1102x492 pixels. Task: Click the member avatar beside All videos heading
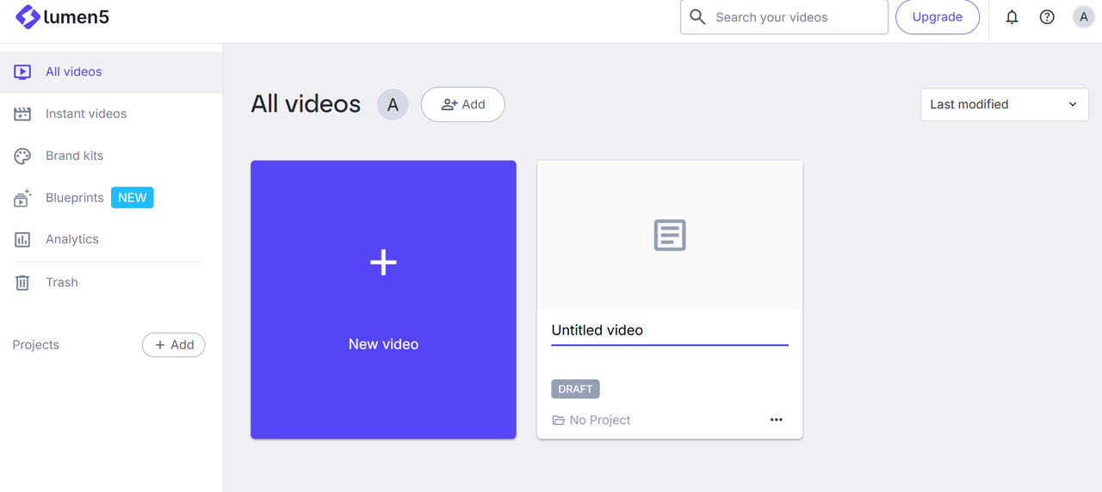[x=393, y=105]
